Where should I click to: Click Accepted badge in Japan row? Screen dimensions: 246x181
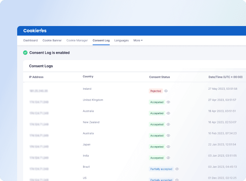tap(157, 147)
